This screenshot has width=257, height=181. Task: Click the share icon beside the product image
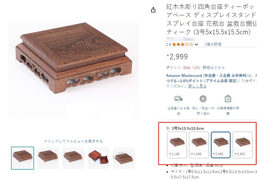(153, 10)
